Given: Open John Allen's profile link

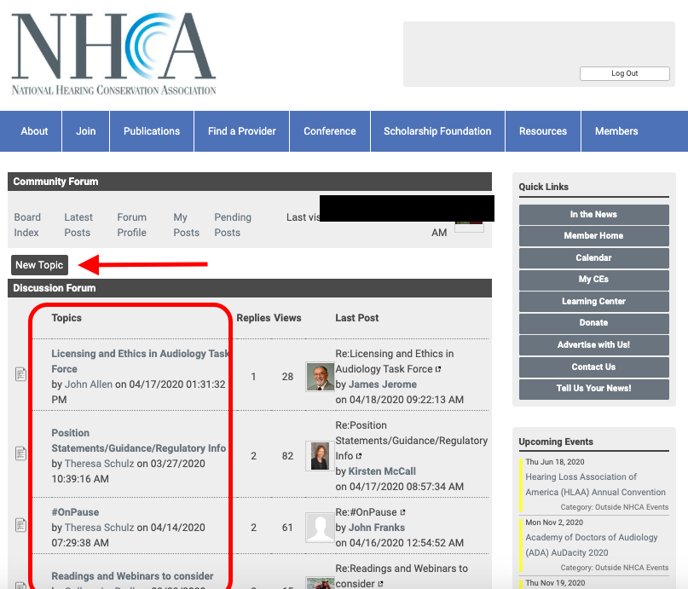Looking at the screenshot, I should coord(89,384).
